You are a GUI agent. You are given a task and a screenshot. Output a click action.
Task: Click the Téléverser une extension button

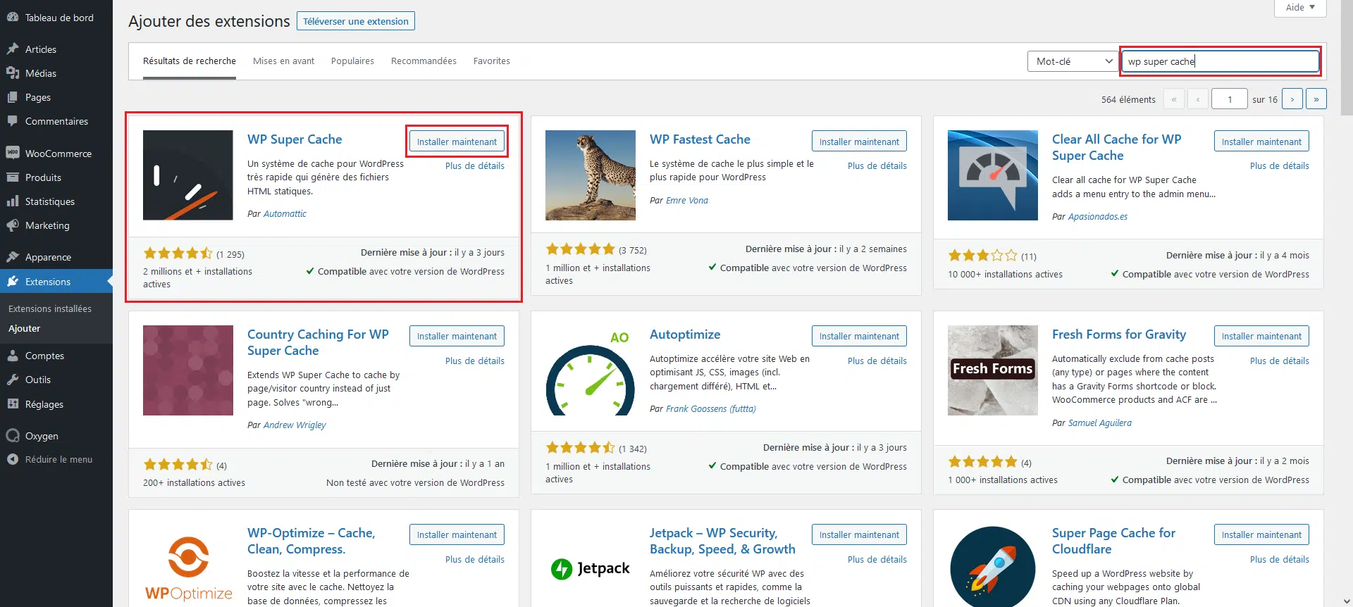pyautogui.click(x=355, y=21)
